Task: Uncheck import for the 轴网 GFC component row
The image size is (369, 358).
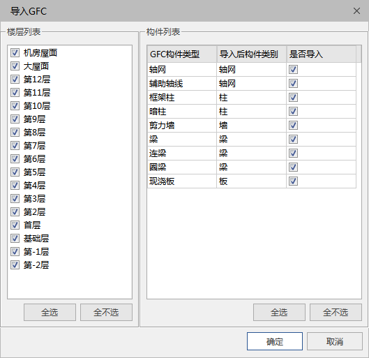Action: pyautogui.click(x=293, y=69)
